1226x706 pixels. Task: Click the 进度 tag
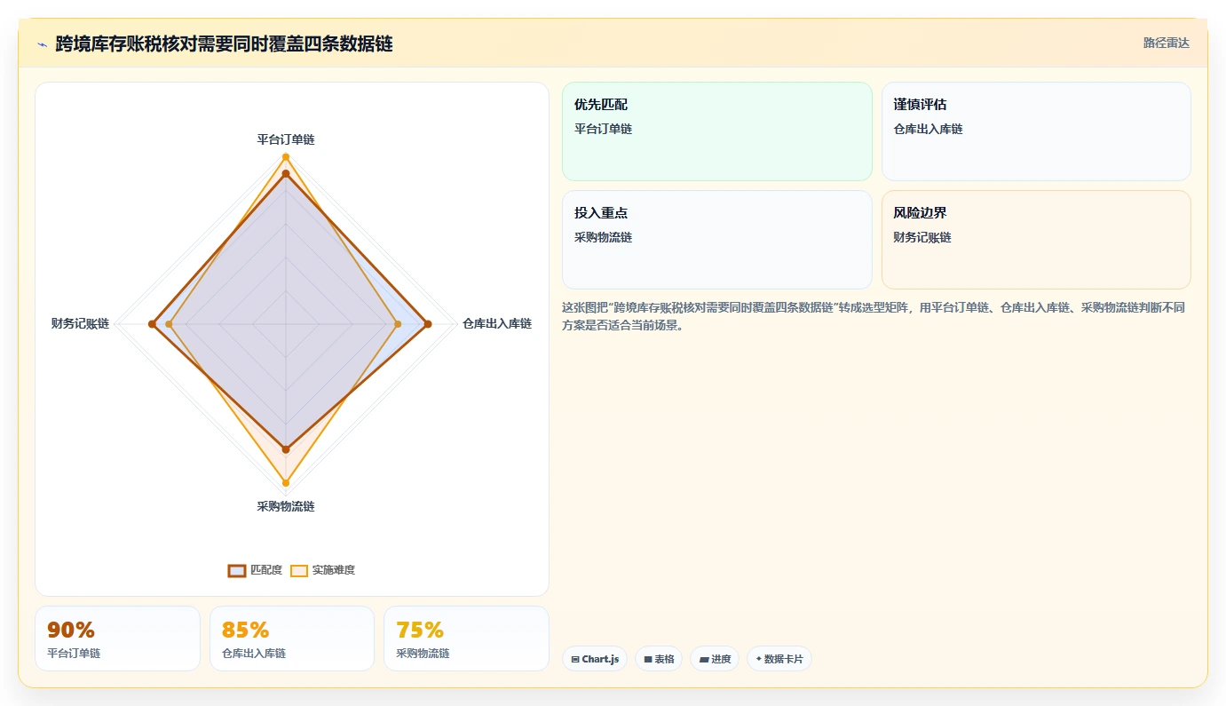click(715, 659)
